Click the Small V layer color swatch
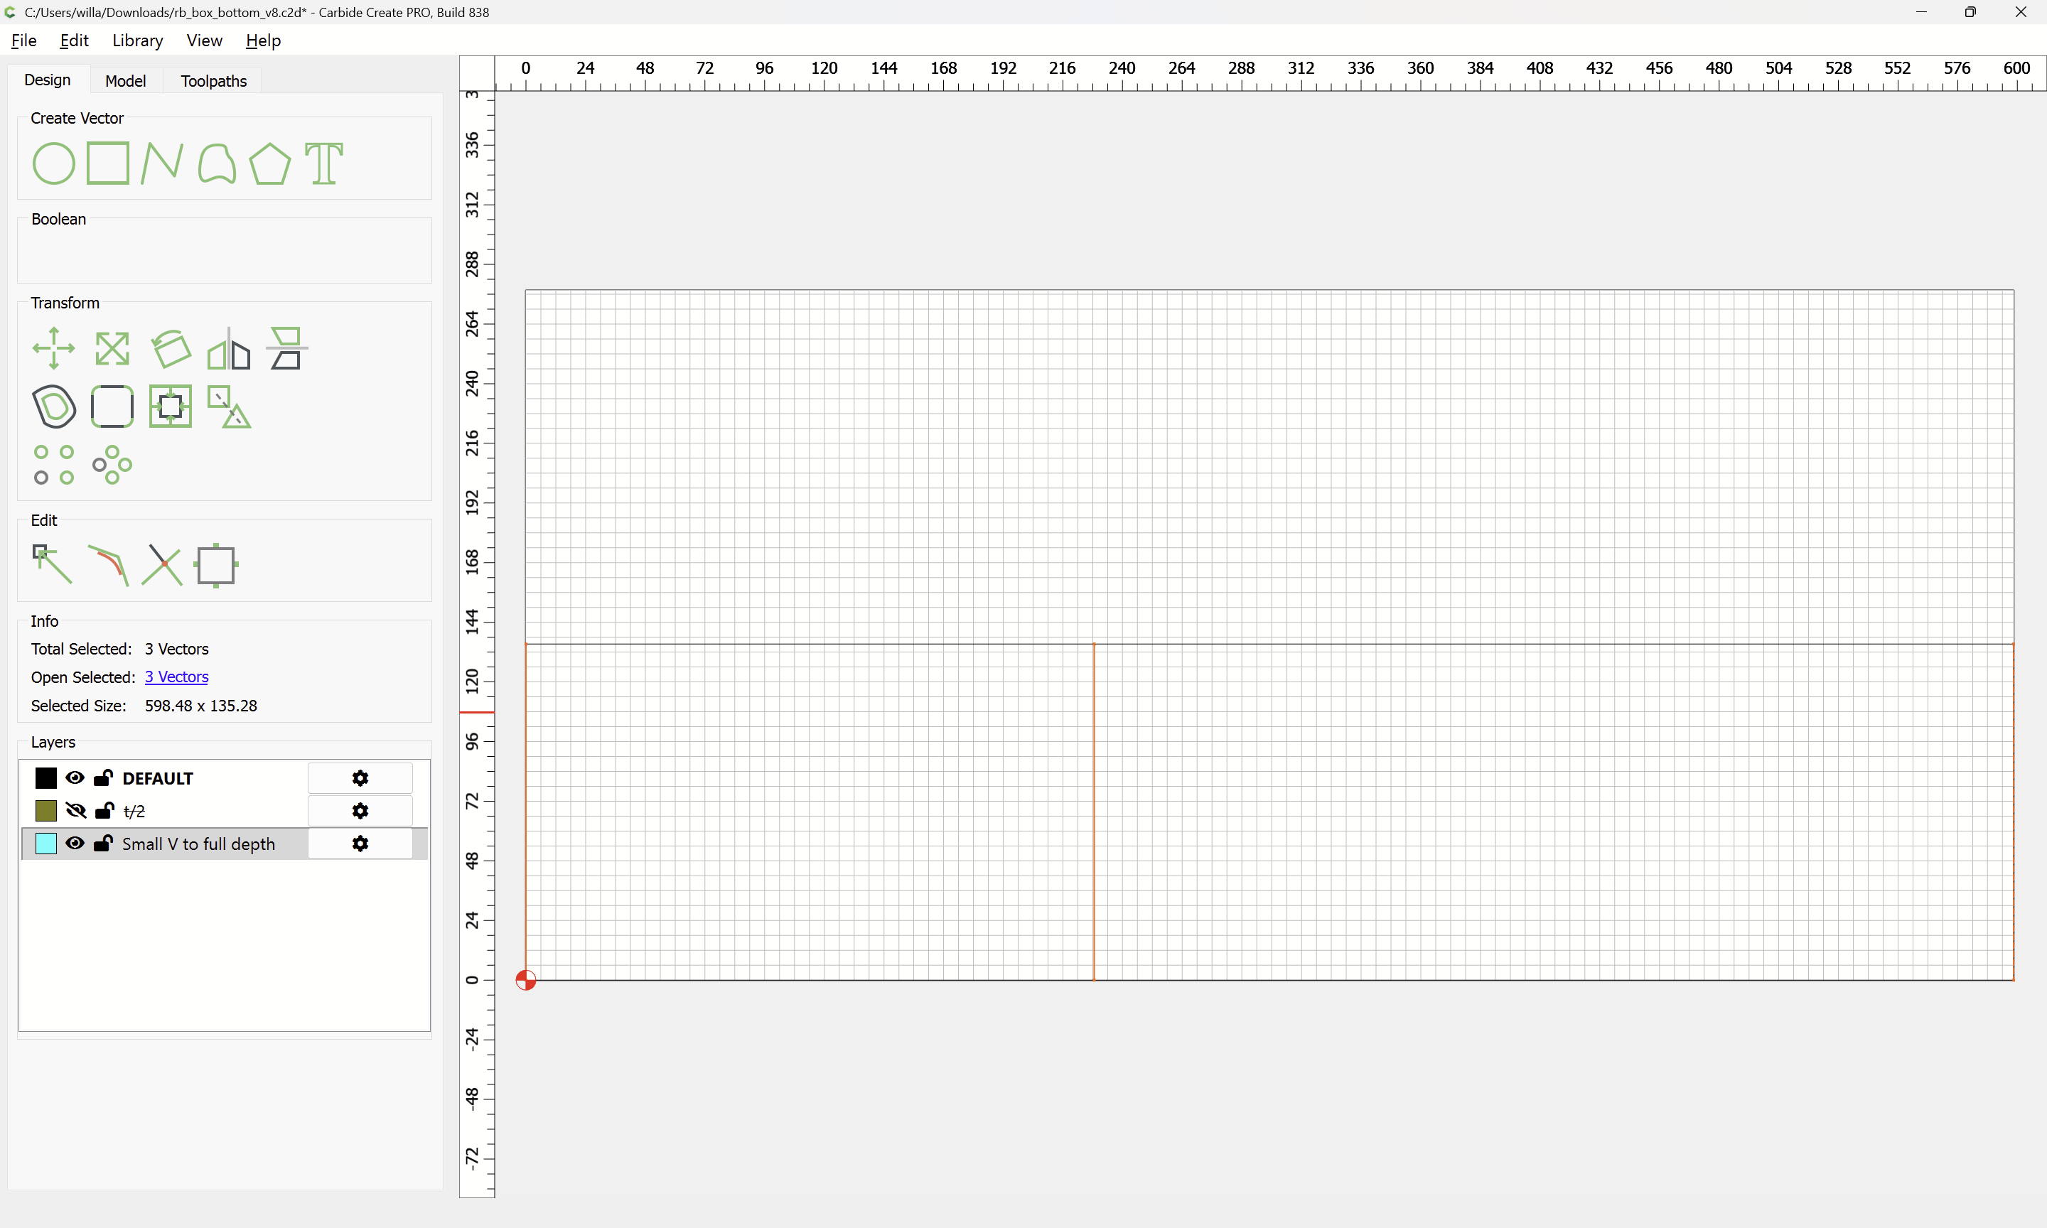2047x1228 pixels. coord(46,844)
